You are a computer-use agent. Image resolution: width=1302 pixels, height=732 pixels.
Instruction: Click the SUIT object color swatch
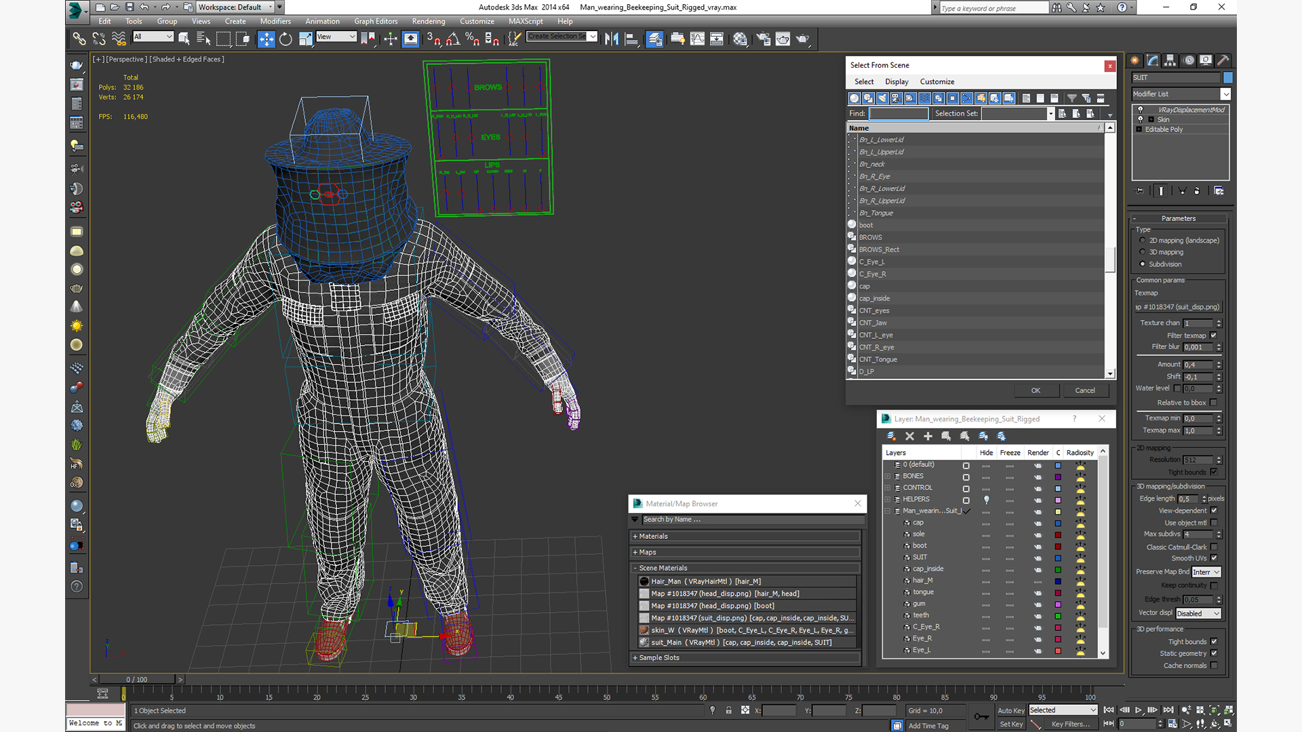[1227, 78]
